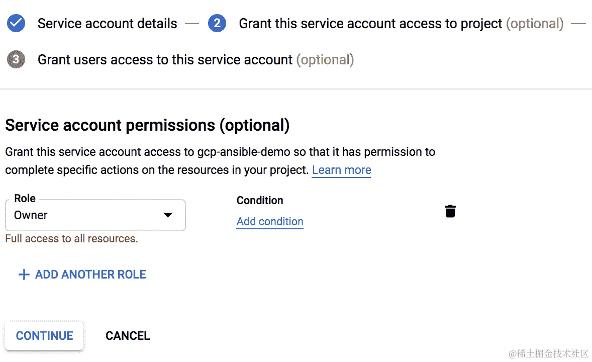
Task: Click the Condition label
Action: [260, 200]
